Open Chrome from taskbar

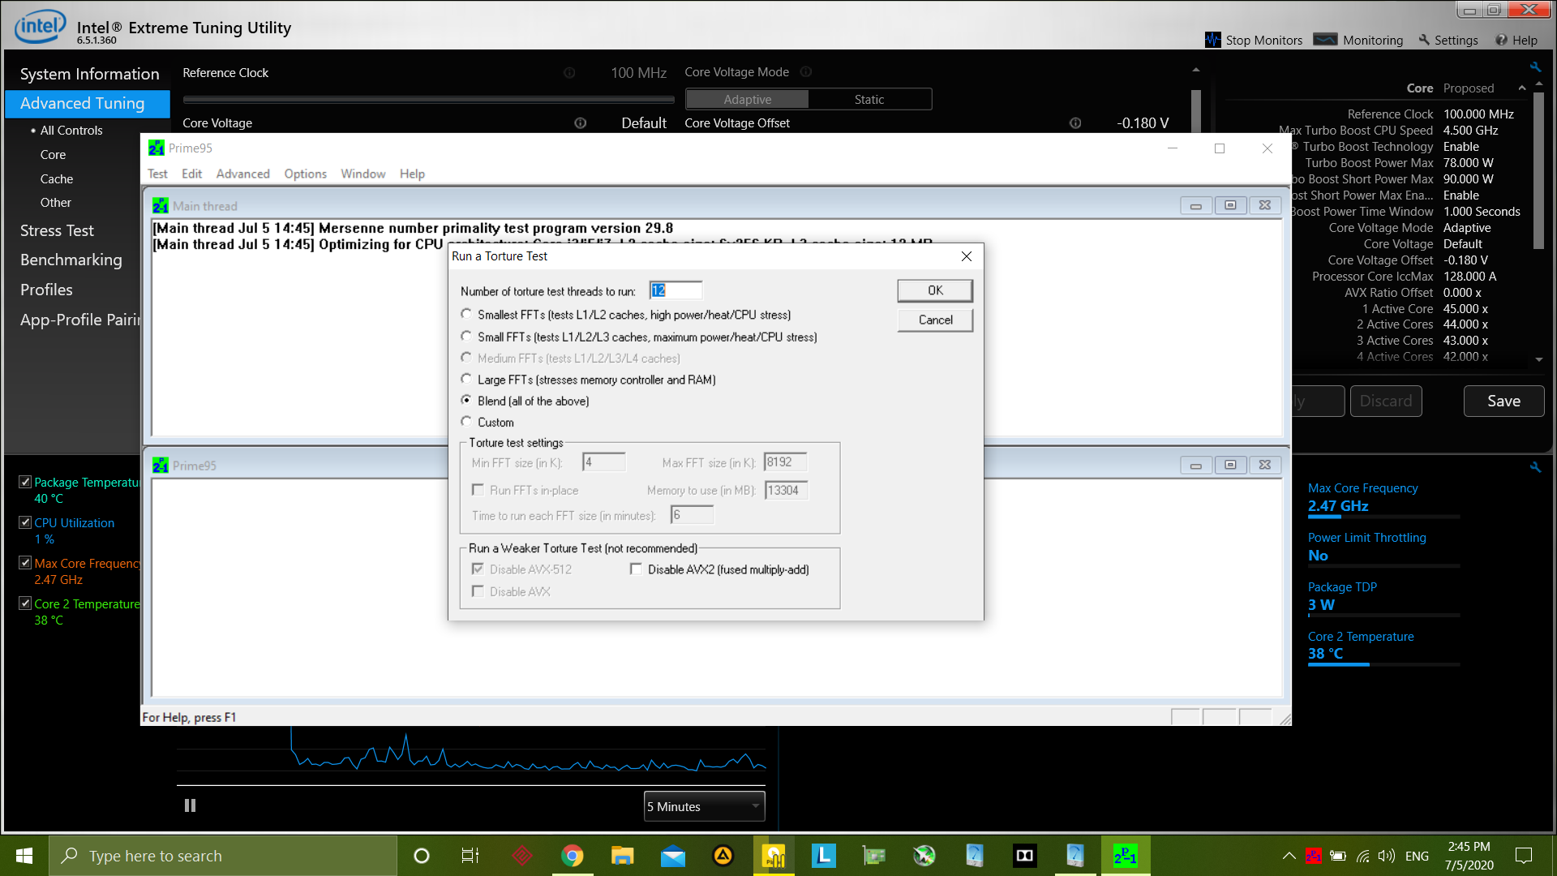click(573, 856)
